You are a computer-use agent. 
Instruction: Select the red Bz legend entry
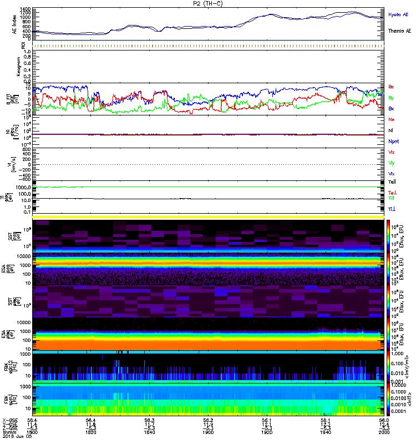click(391, 87)
